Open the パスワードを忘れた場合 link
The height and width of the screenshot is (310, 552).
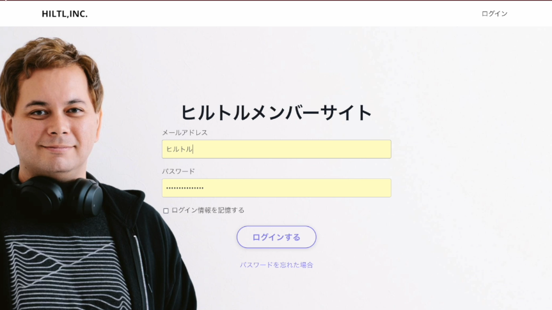(276, 265)
